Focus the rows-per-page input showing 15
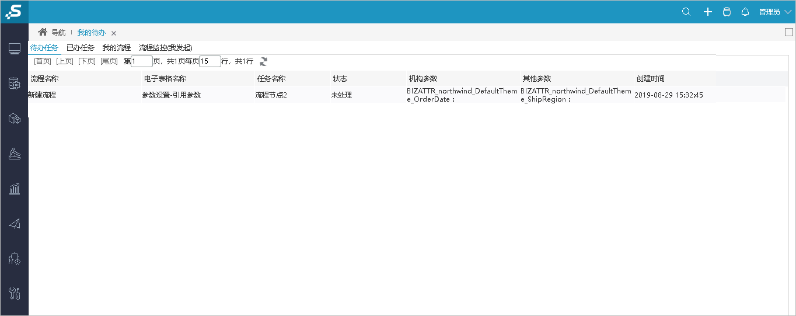This screenshot has width=796, height=316. click(x=210, y=61)
